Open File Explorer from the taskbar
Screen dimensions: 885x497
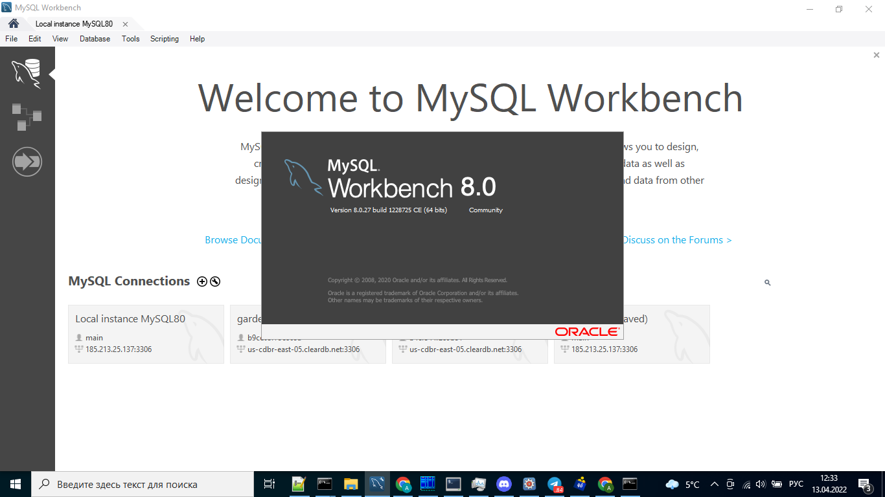click(x=351, y=484)
